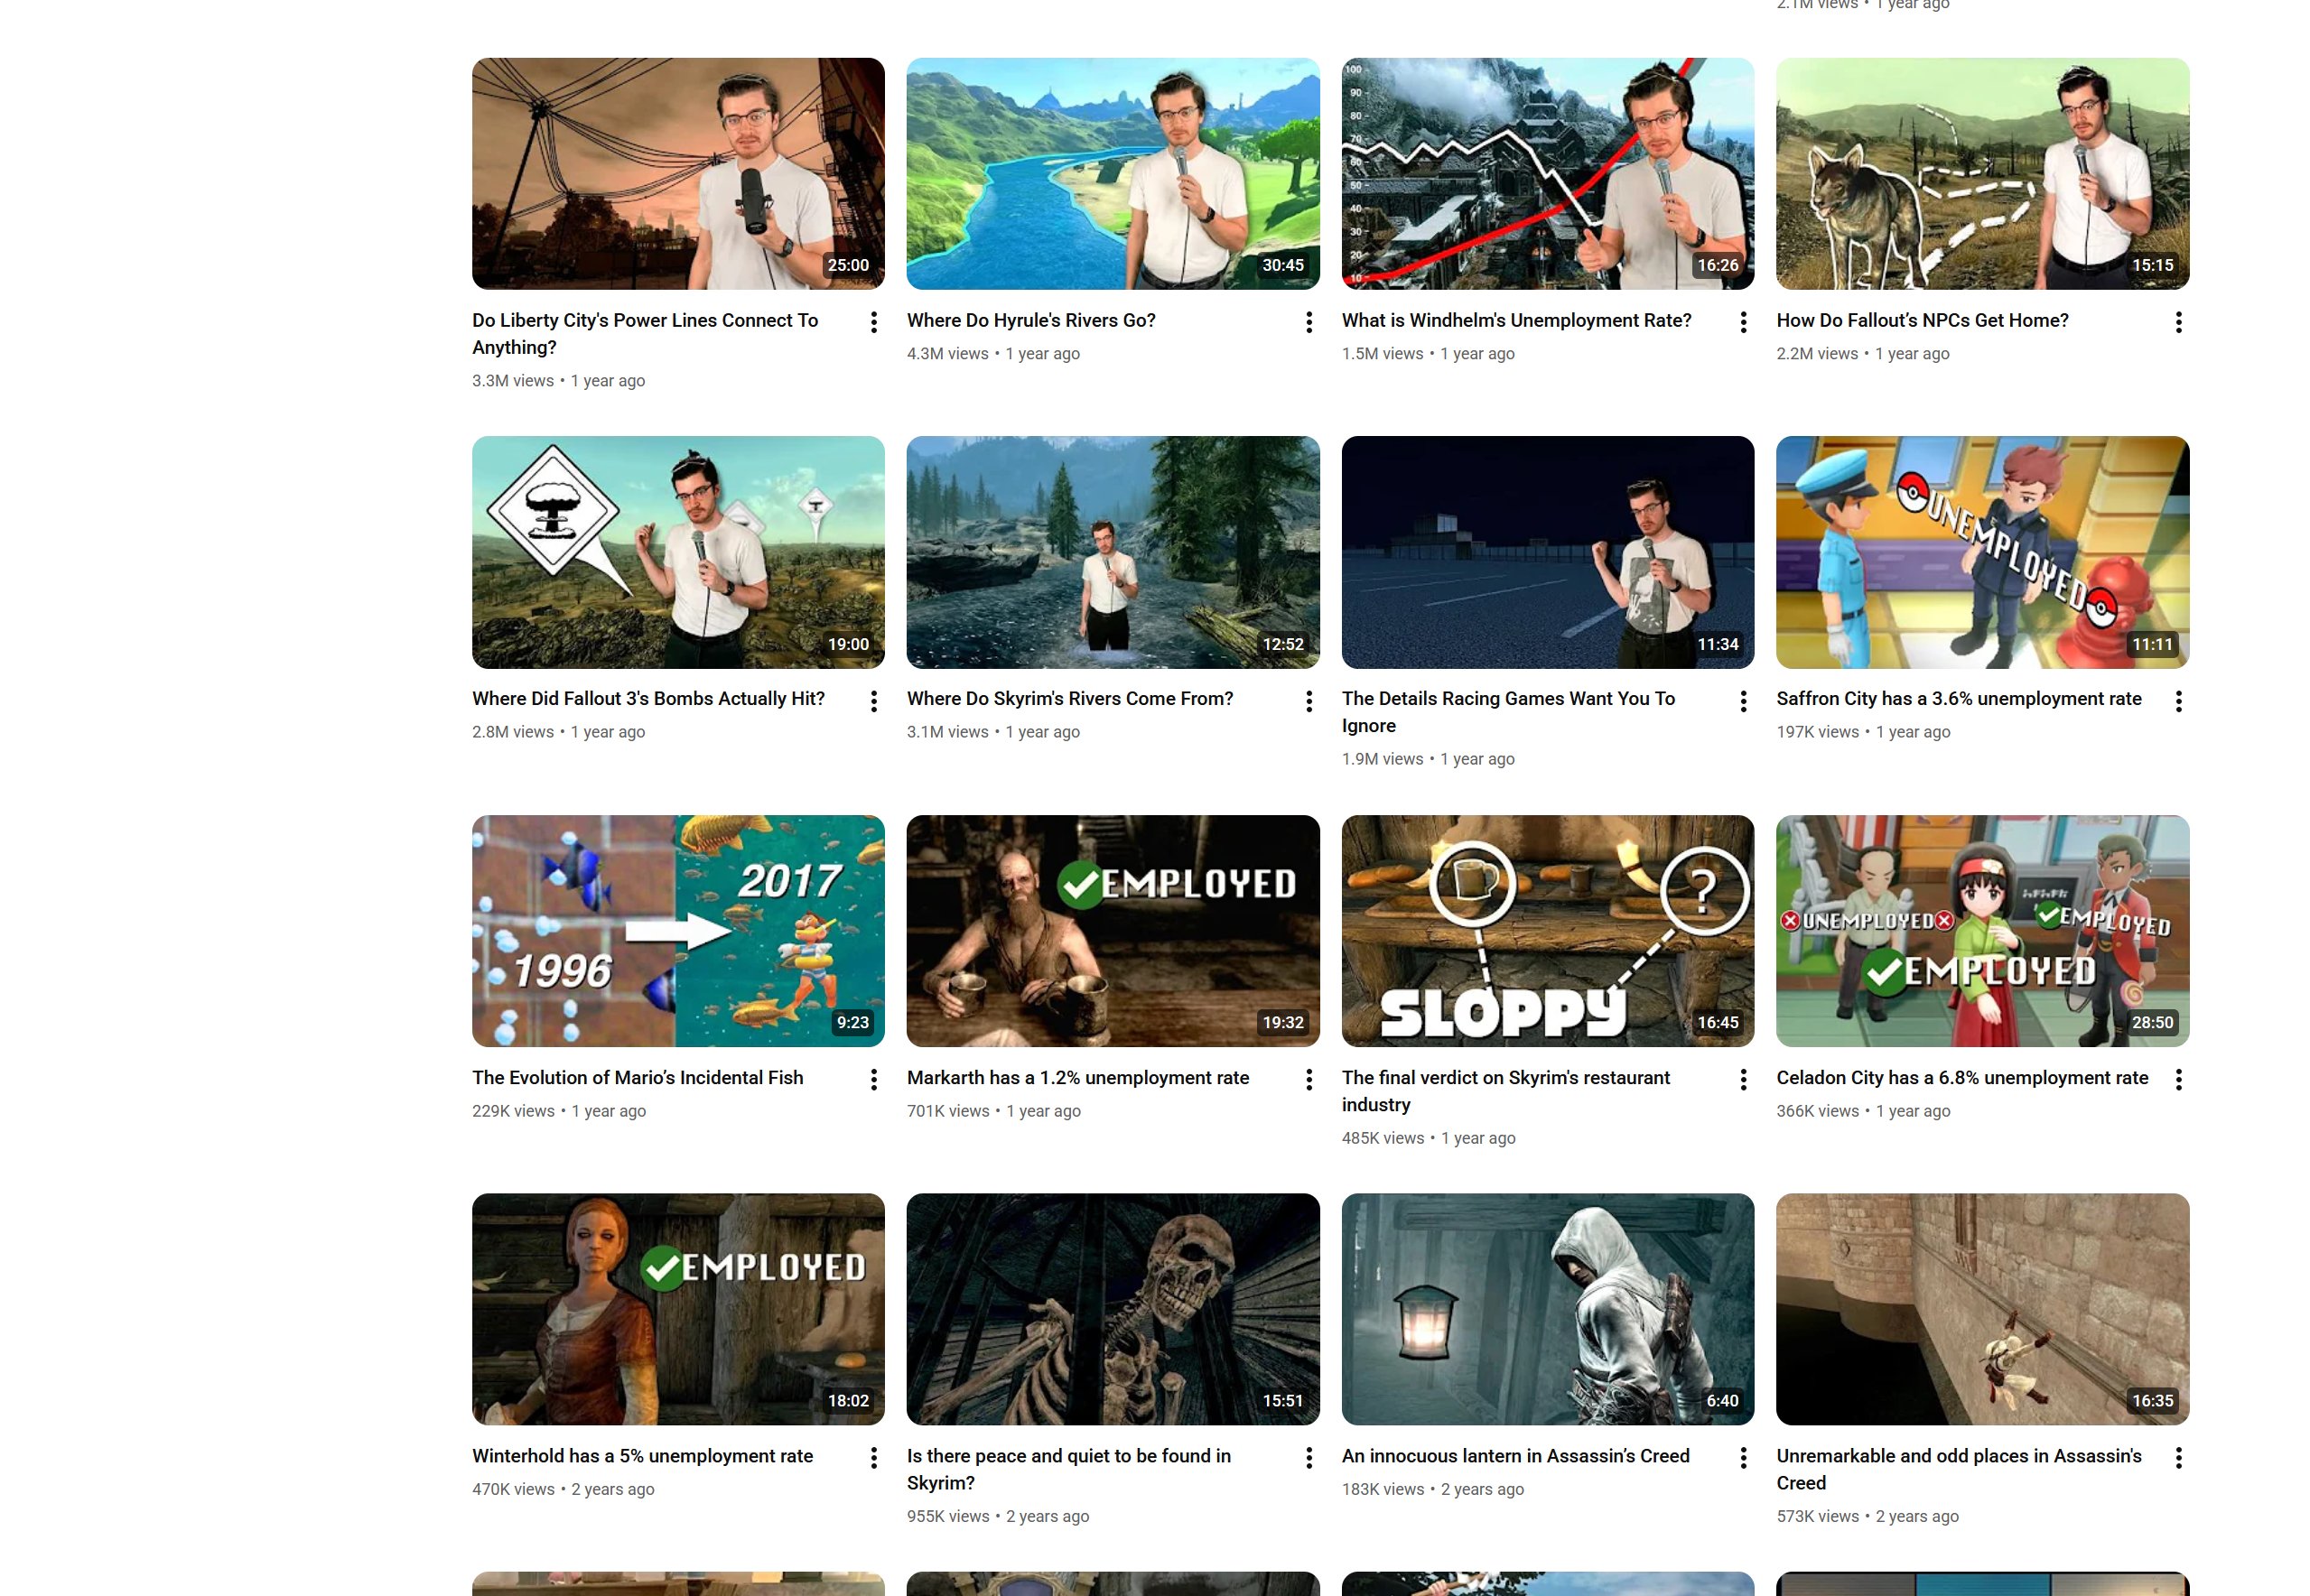Click the SLOPPY Skyrim restaurant thumbnail
Viewport: 2310px width, 1596px height.
click(1547, 930)
